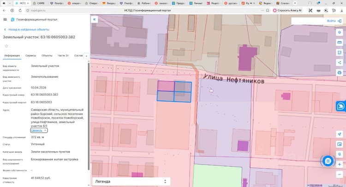Zoom out the map with the minus button
346x187 pixels.
[x=340, y=175]
